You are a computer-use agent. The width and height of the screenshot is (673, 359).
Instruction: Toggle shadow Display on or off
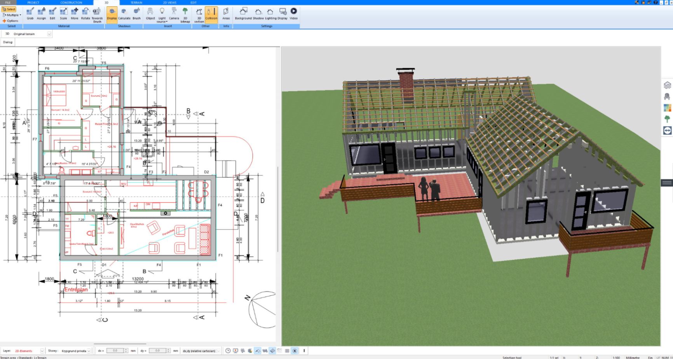point(112,14)
